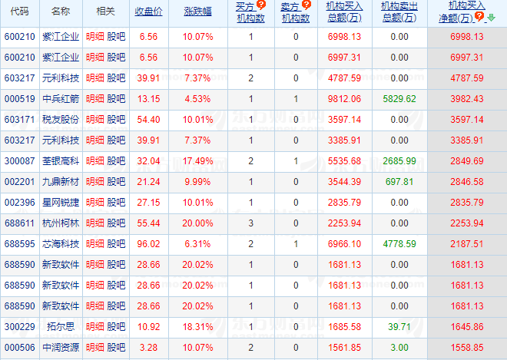This screenshot has height=360, width=507.
Task: Open the 中润资源 stock name link
Action: click(61, 348)
